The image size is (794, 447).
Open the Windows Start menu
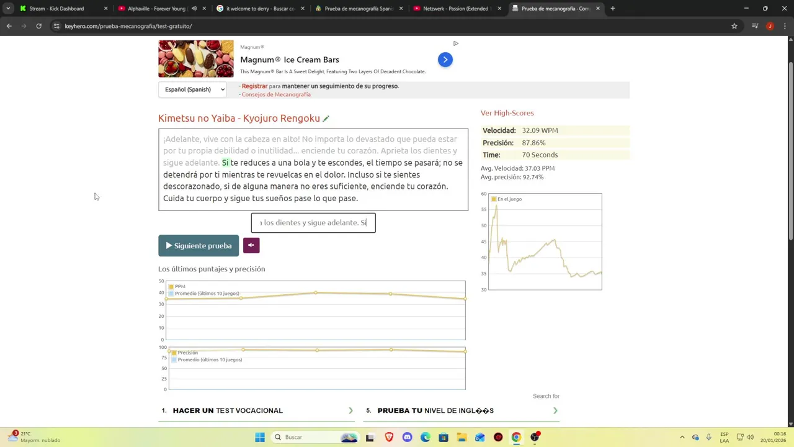point(260,437)
